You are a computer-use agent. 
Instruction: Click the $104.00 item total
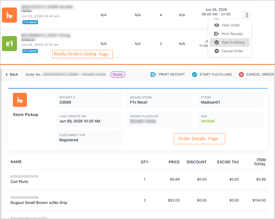point(259,200)
